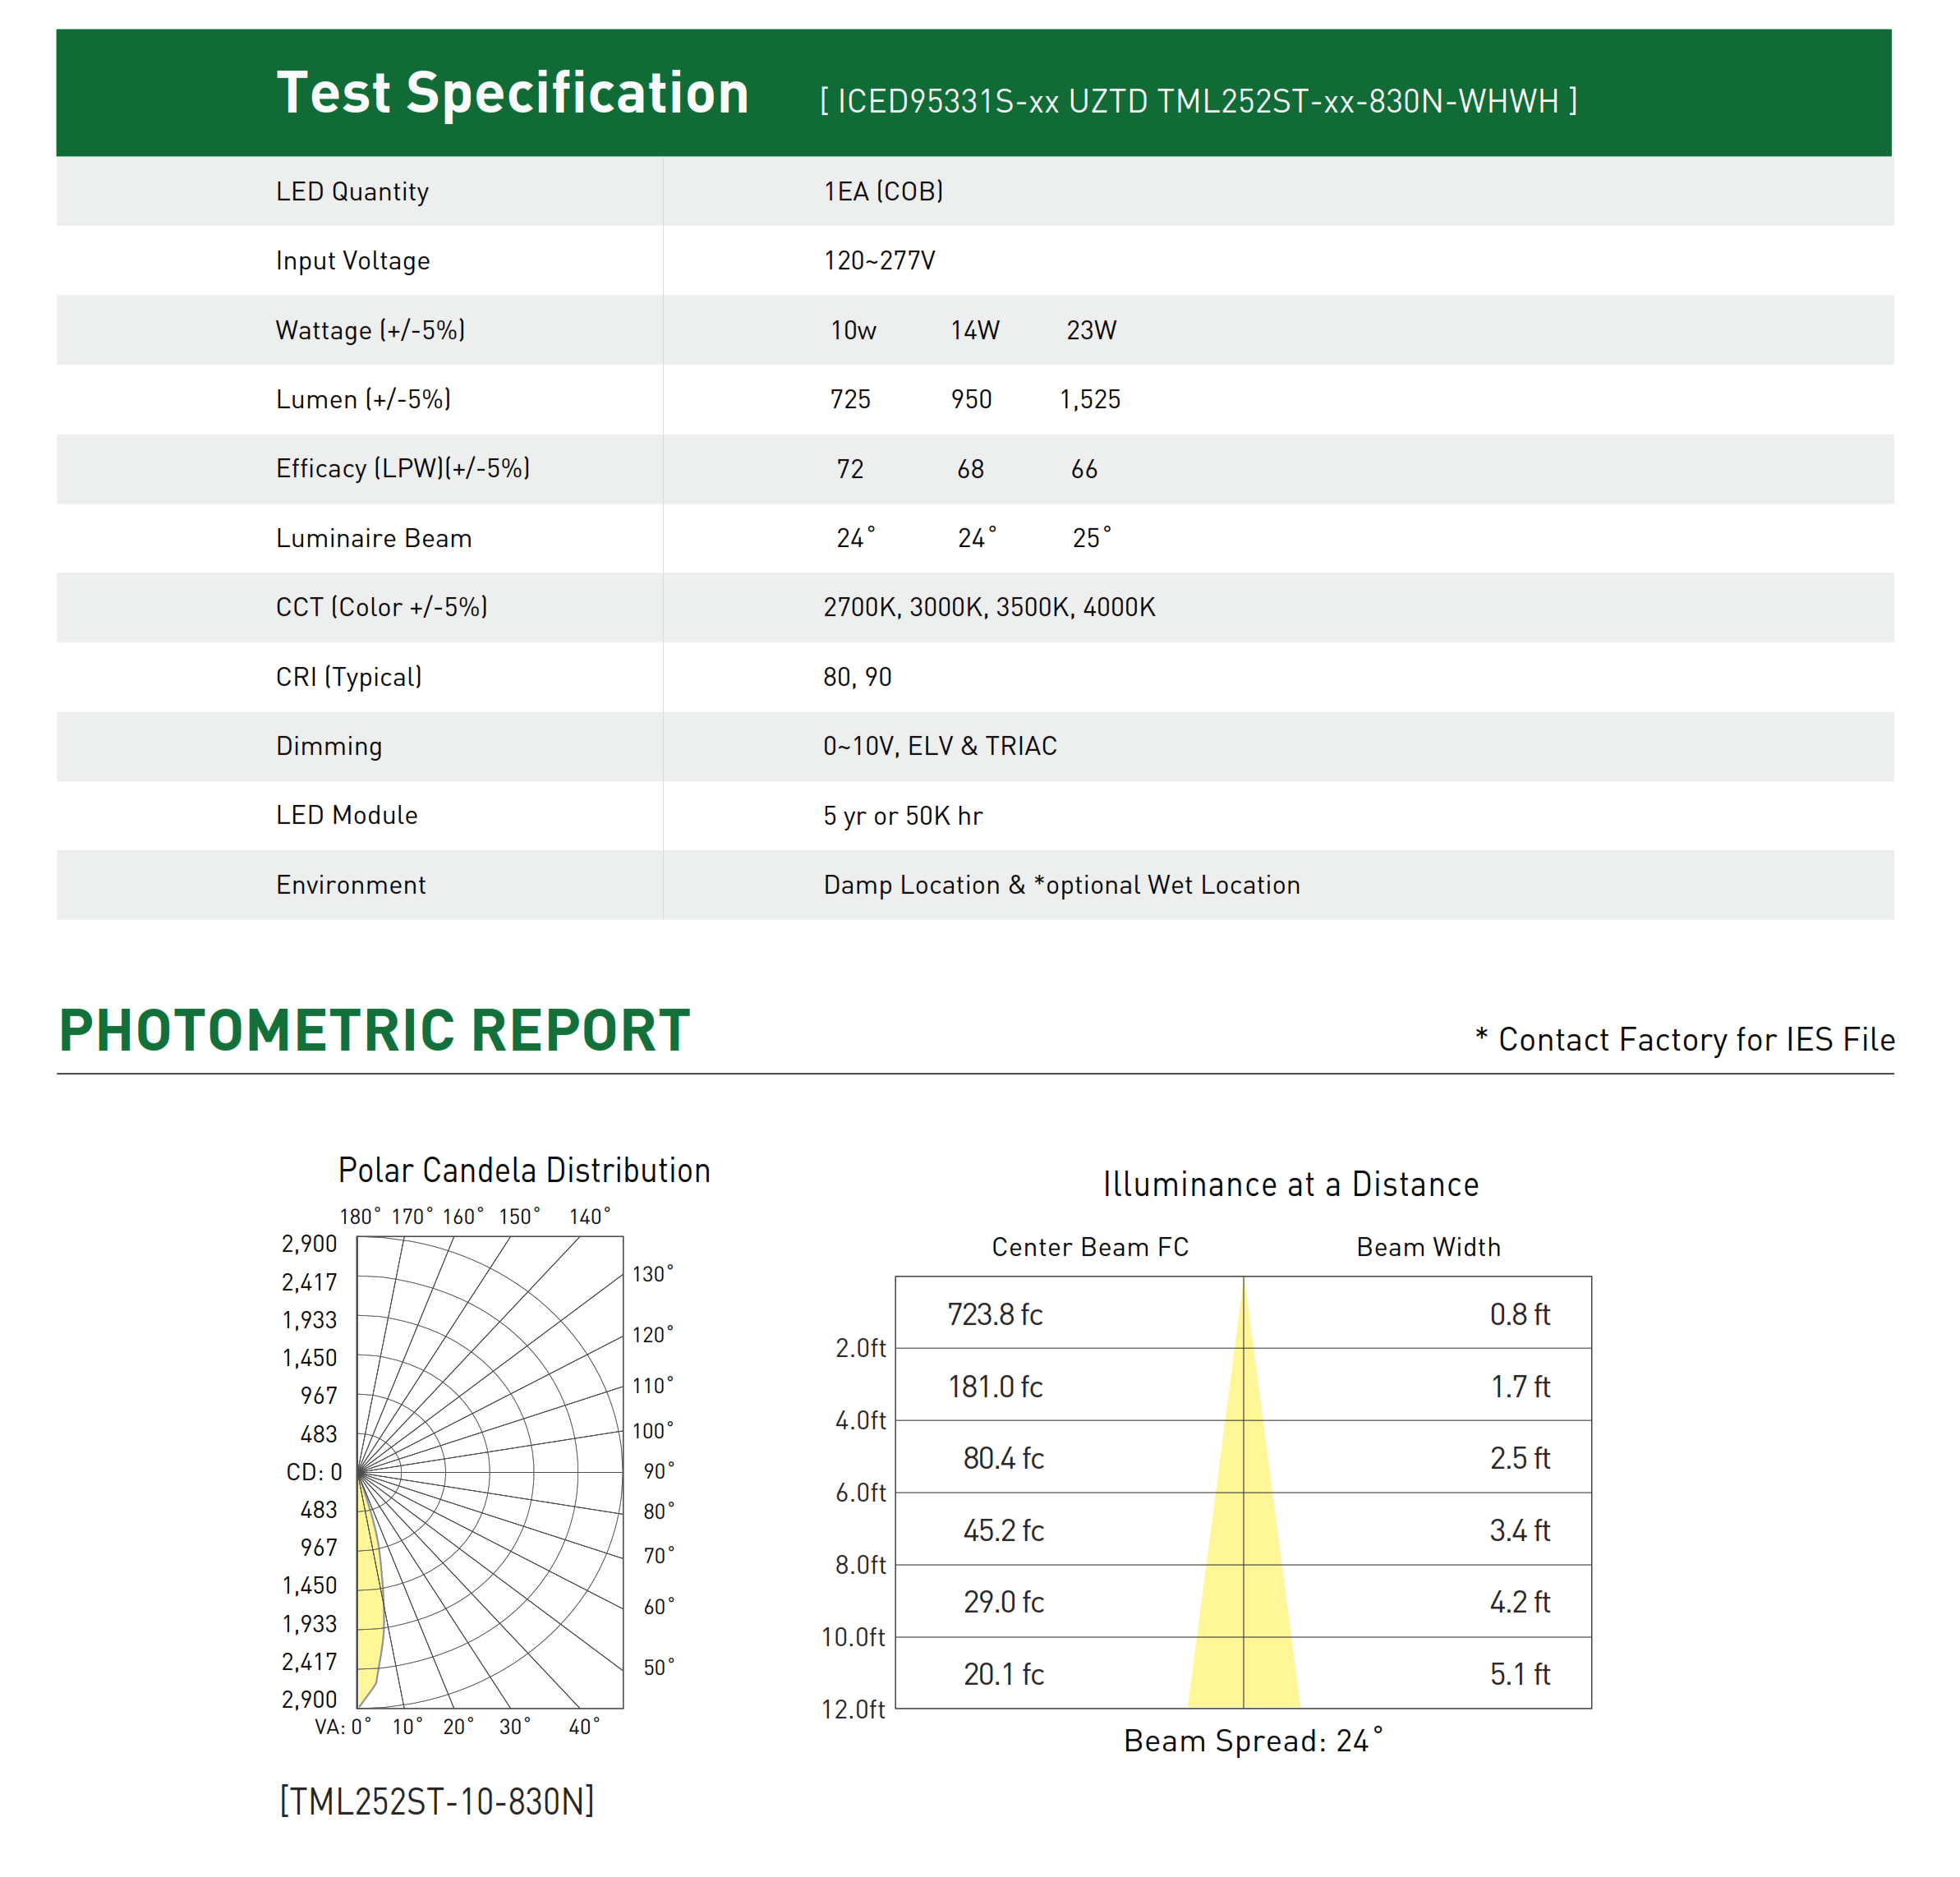Click the 72 efficacy value
1960x1877 pixels.
(x=850, y=469)
